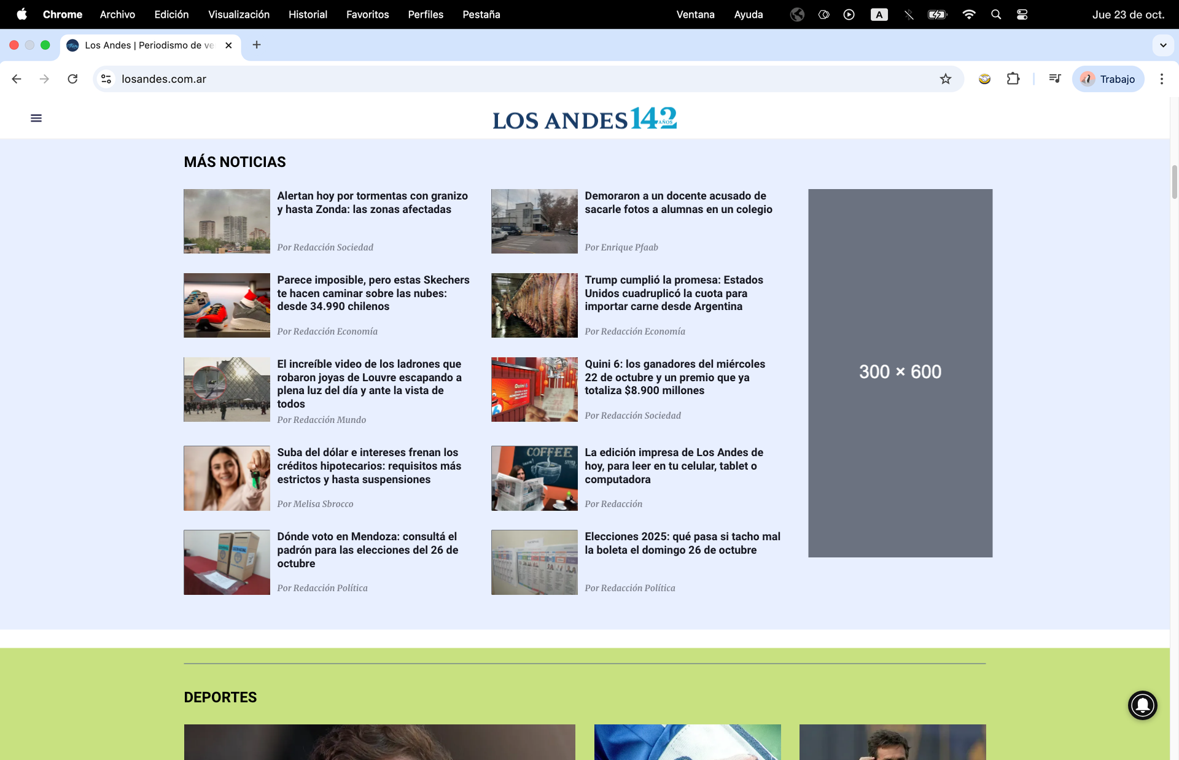Expand the tab search dropdown arrow

point(1163,45)
